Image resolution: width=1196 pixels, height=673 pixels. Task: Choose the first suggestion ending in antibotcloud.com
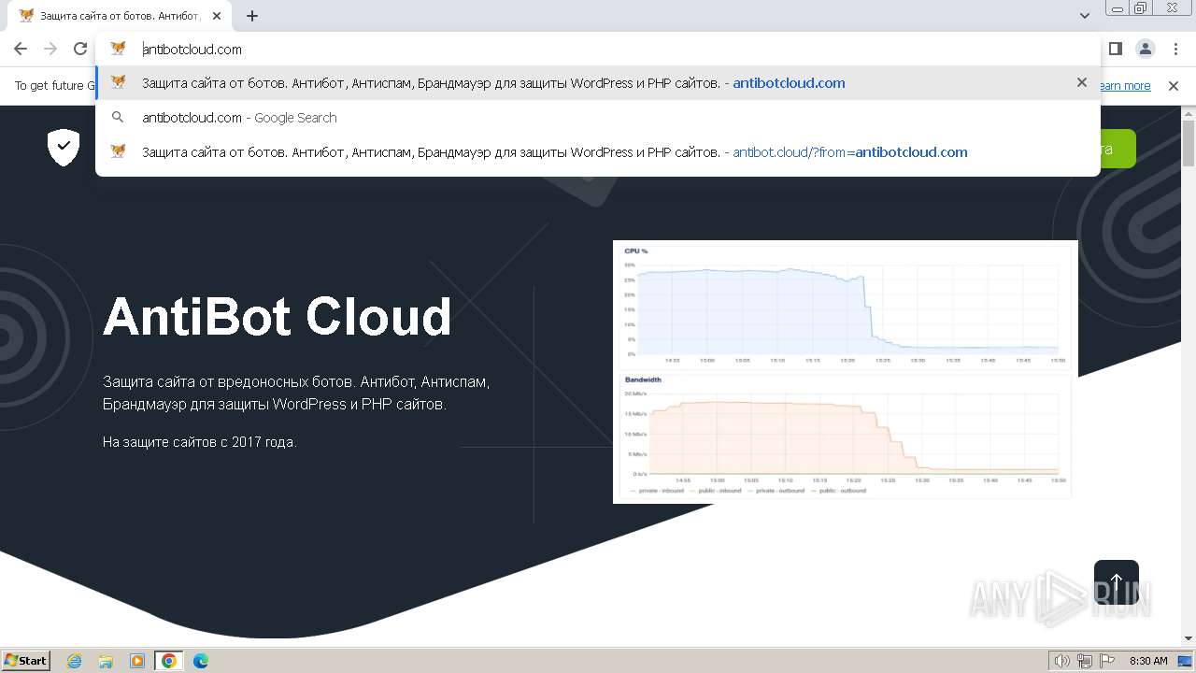click(x=598, y=82)
